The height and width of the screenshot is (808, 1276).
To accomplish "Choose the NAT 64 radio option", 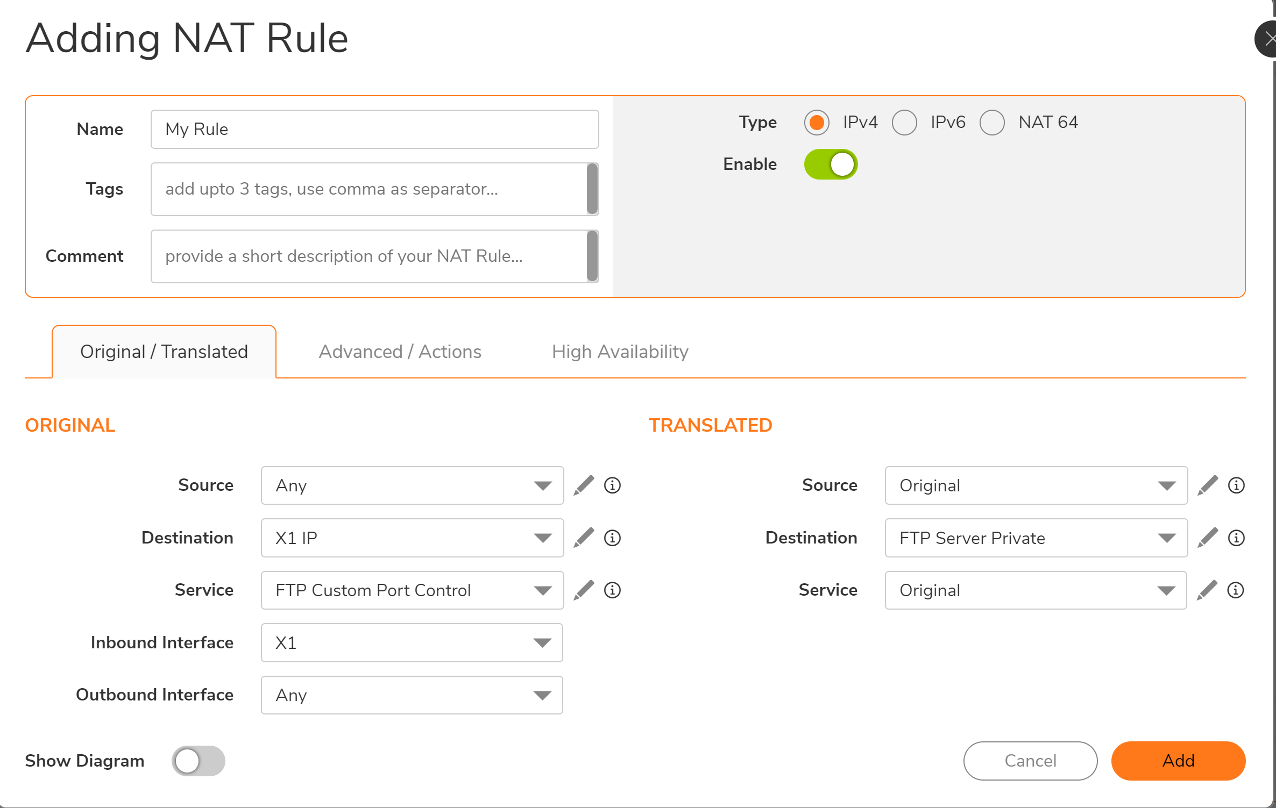I will tap(992, 123).
